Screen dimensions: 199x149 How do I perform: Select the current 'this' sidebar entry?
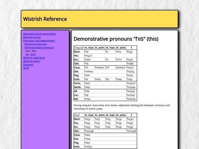pos(31,51)
